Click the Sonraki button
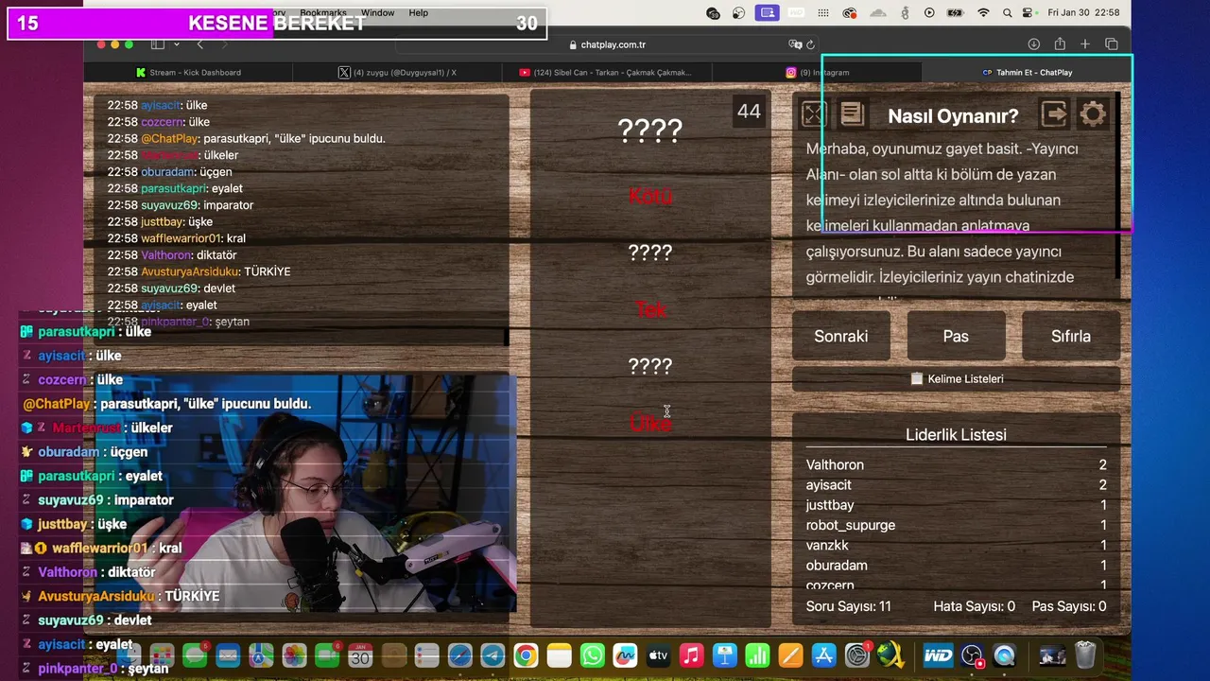 (841, 336)
